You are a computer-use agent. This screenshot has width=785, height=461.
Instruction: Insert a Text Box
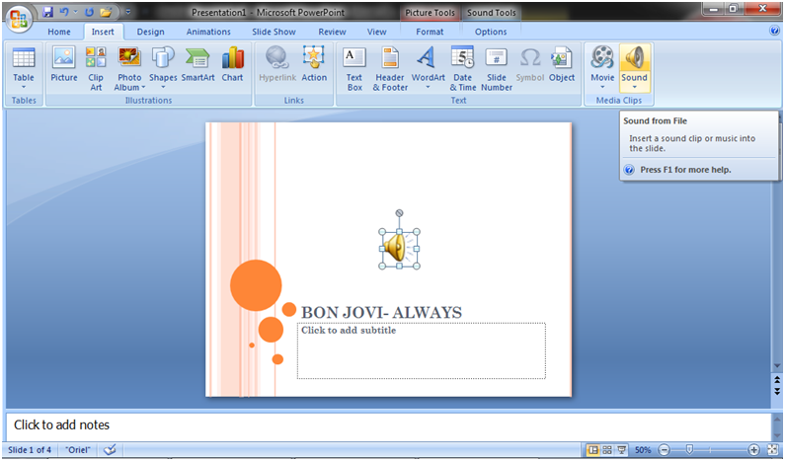click(354, 68)
